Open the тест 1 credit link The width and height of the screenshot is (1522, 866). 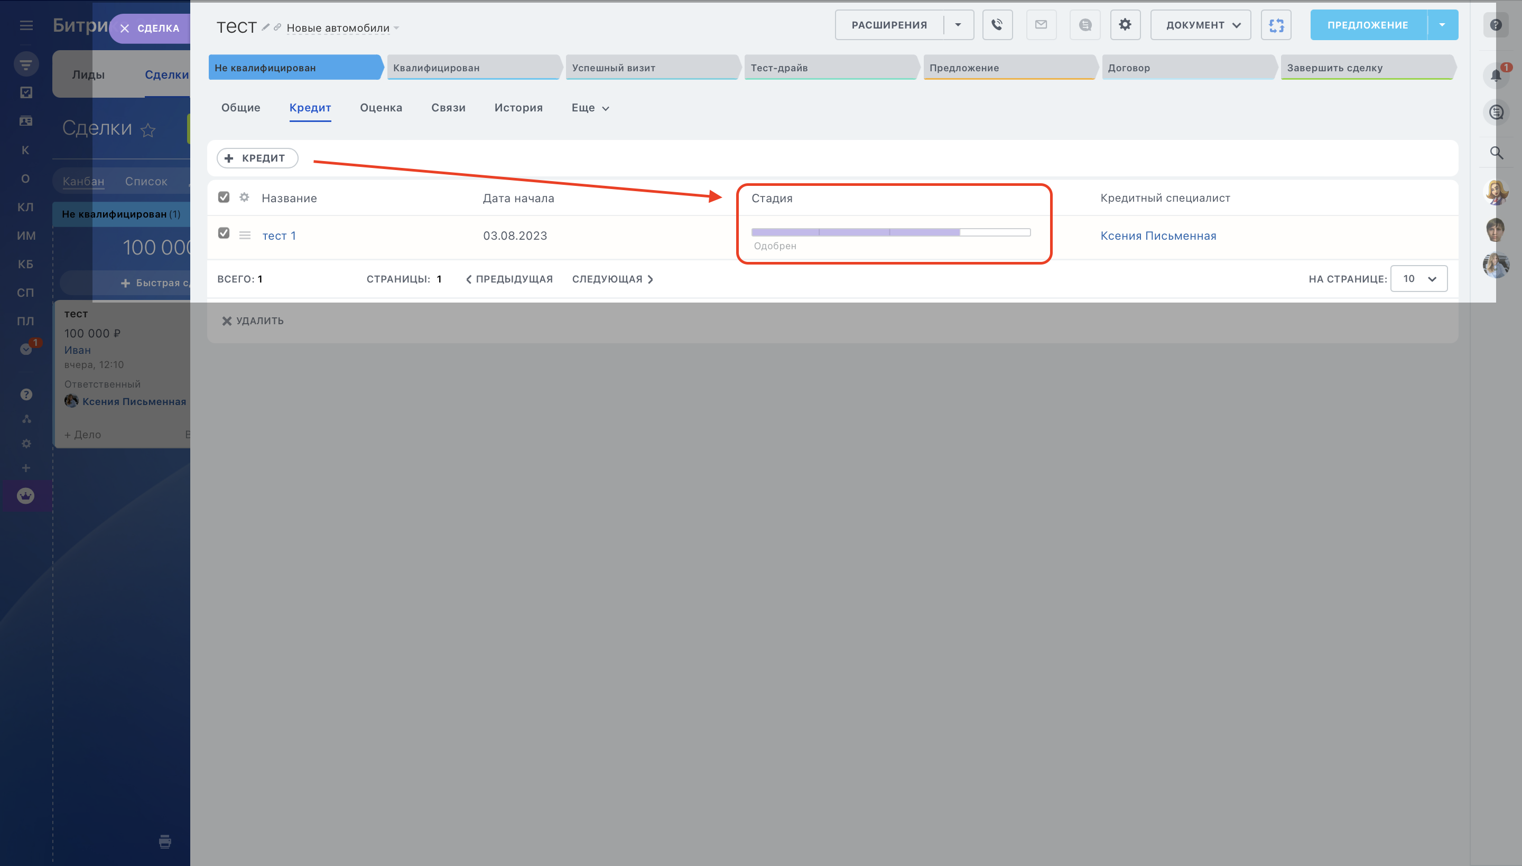279,236
